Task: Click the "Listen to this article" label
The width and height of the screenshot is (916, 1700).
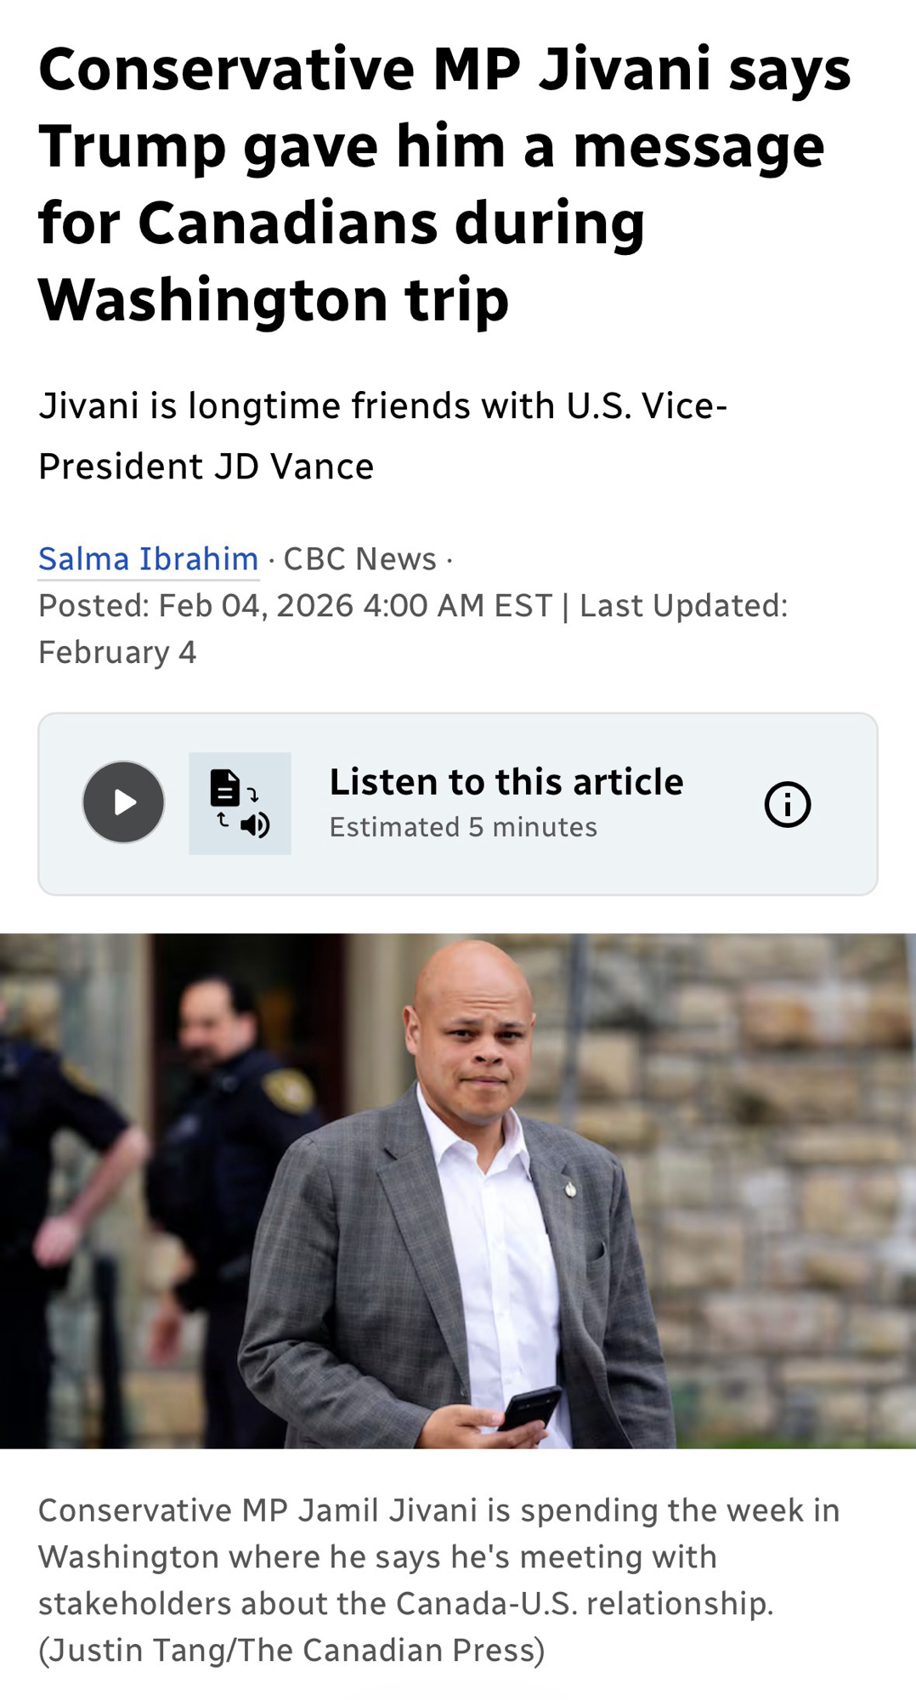Action: click(x=506, y=782)
